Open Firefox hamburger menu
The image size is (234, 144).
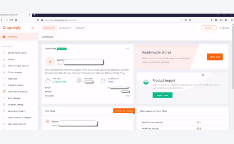232,20
